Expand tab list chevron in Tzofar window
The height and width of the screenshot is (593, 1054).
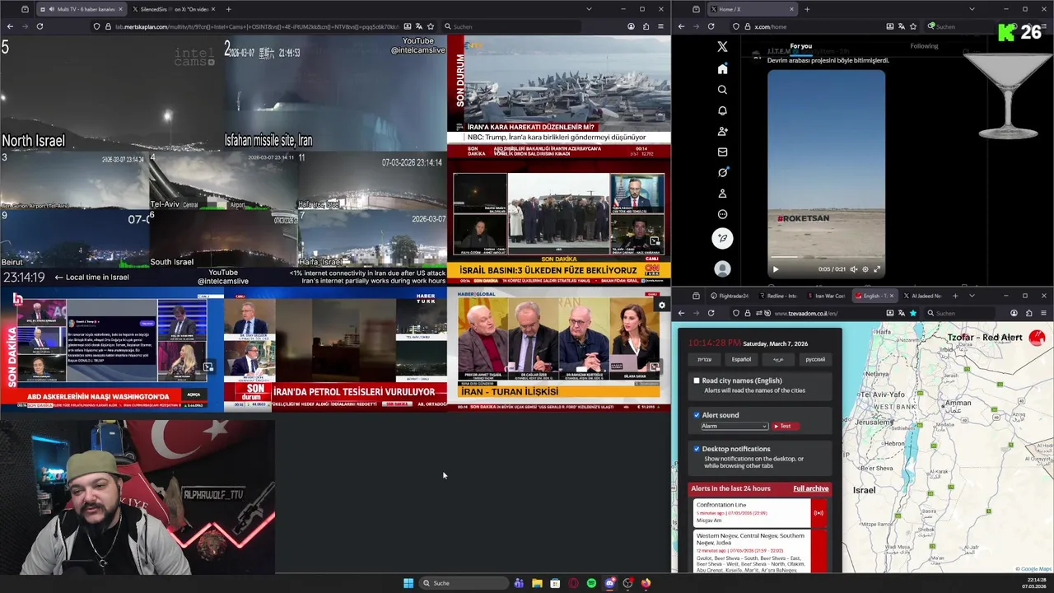(972, 296)
